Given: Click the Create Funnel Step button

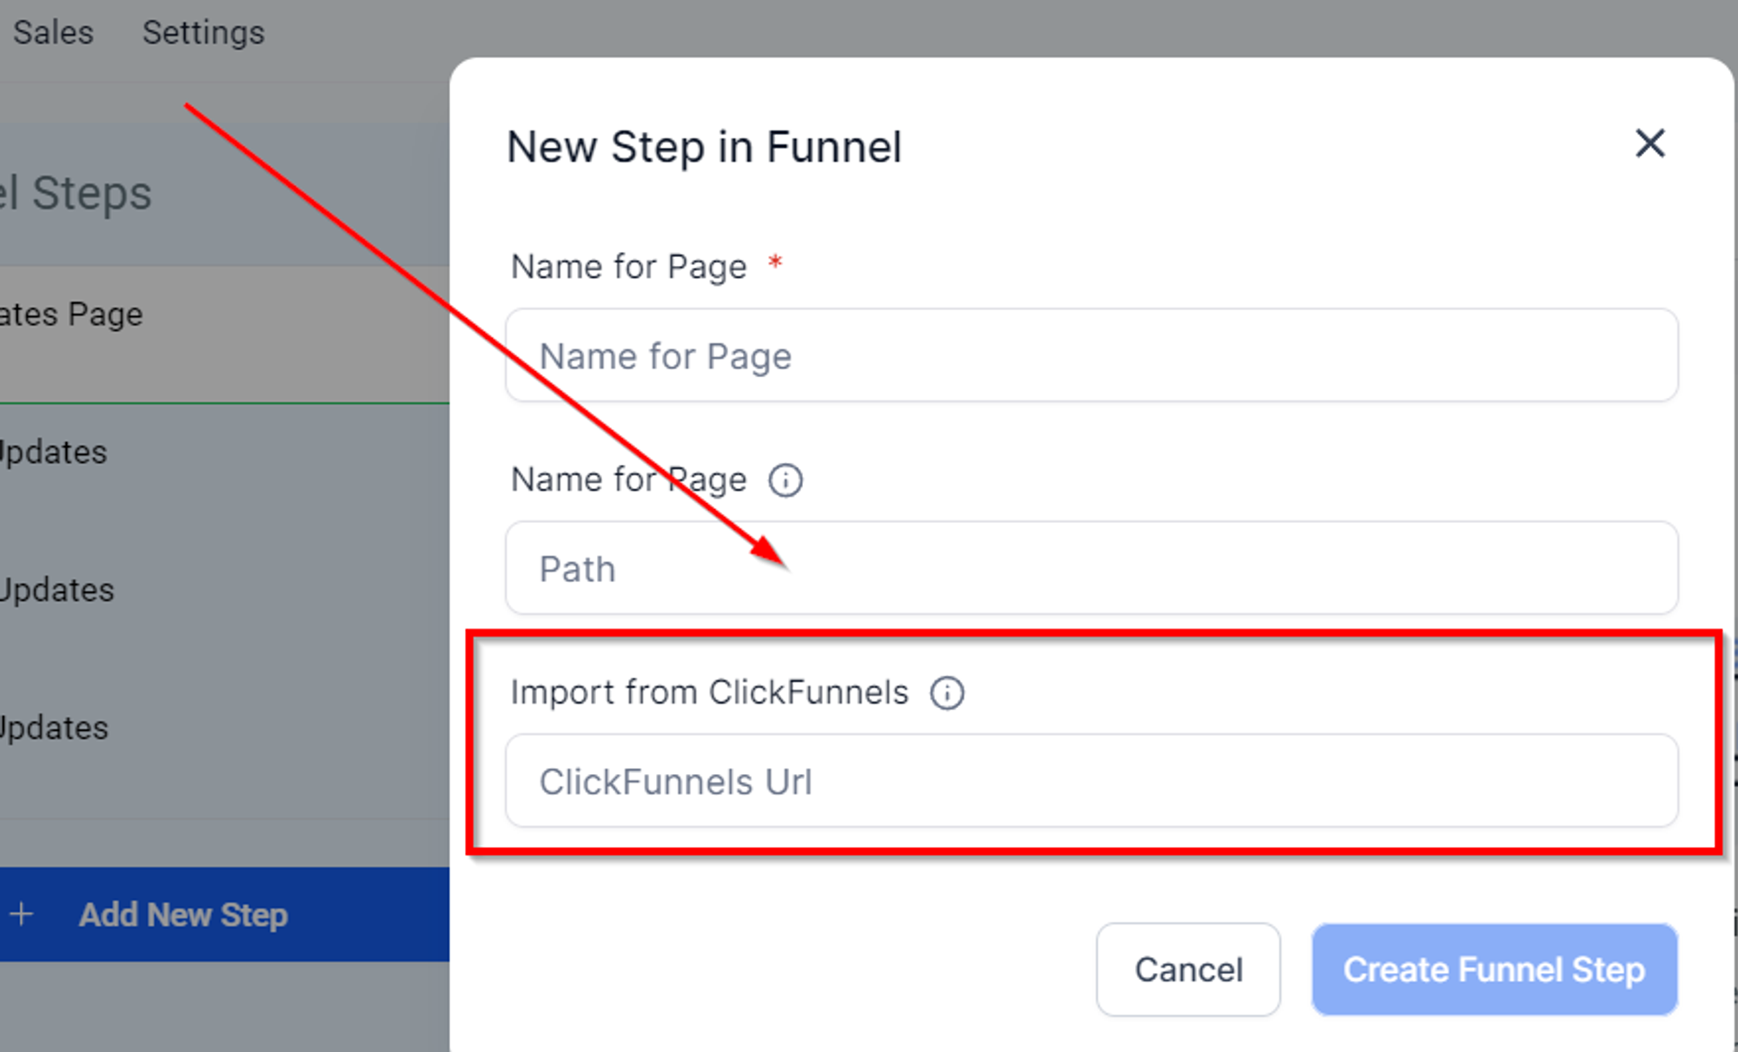Looking at the screenshot, I should pyautogui.click(x=1495, y=969).
